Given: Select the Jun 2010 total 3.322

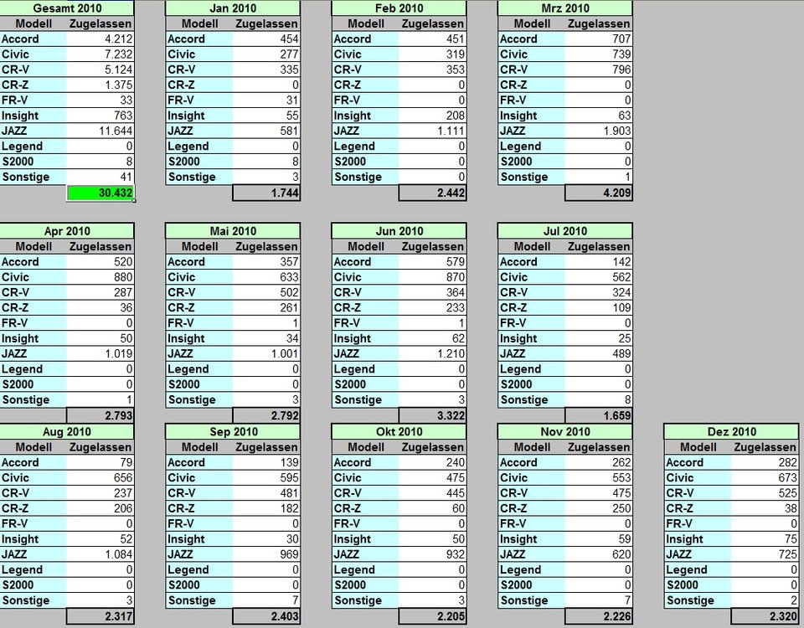Looking at the screenshot, I should [432, 415].
